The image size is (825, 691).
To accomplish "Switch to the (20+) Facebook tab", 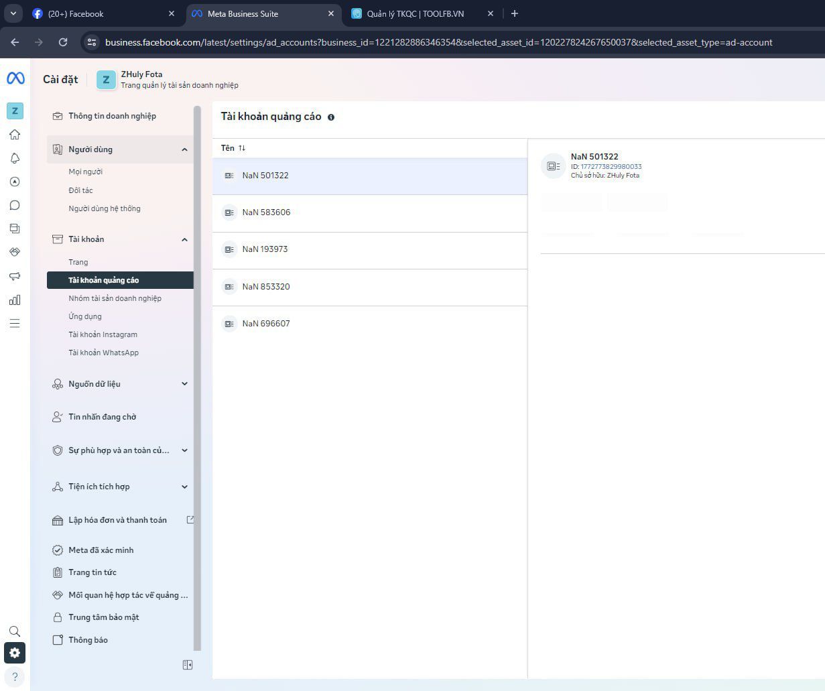I will point(103,13).
